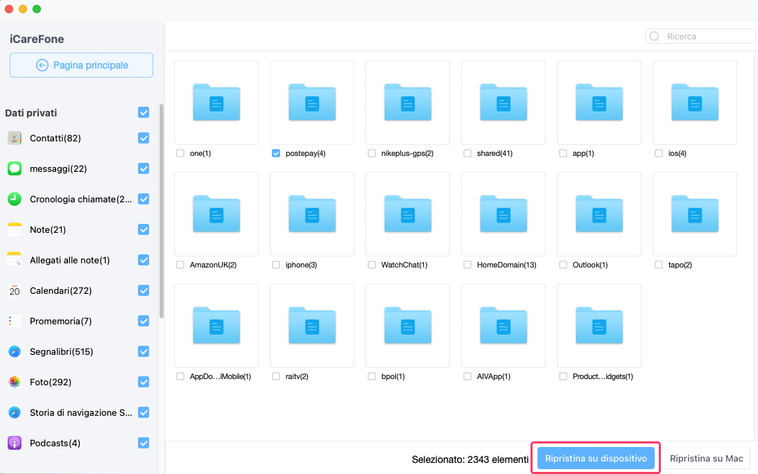
Task: Uncheck the postepay(4) folder checkbox
Action: [x=277, y=153]
